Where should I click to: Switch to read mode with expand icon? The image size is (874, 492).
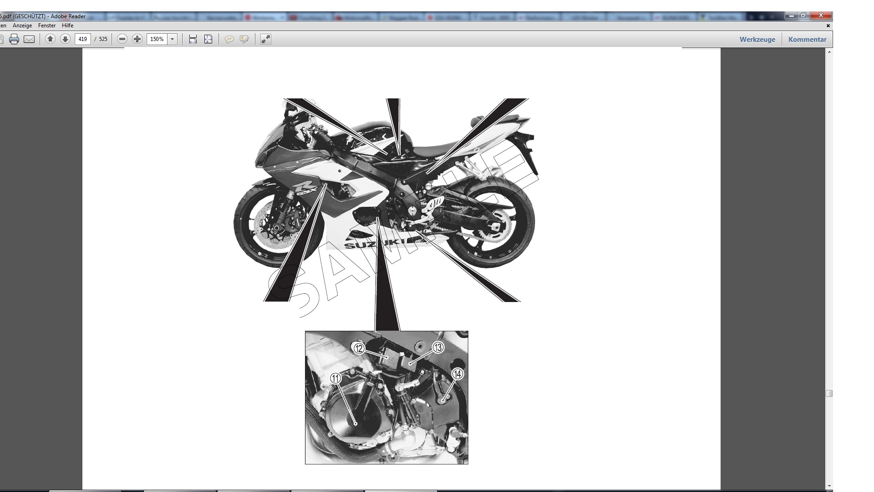266,39
